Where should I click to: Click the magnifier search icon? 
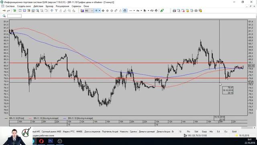click(x=4, y=16)
